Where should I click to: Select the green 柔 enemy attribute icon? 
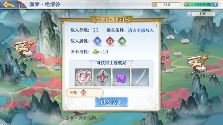tap(122, 41)
